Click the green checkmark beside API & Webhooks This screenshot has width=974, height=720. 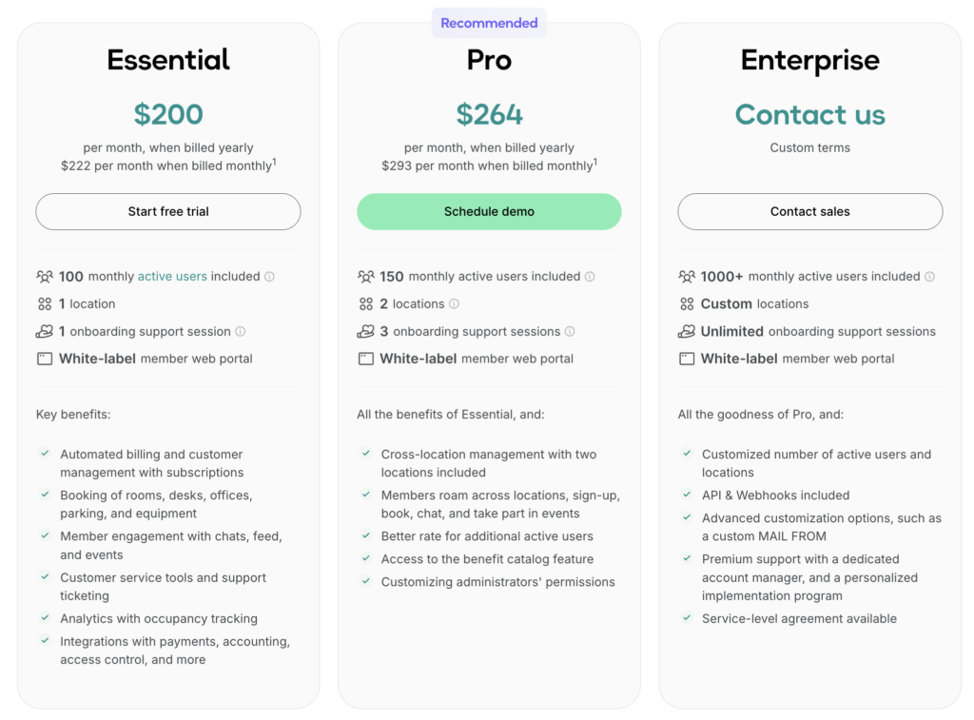click(x=687, y=495)
